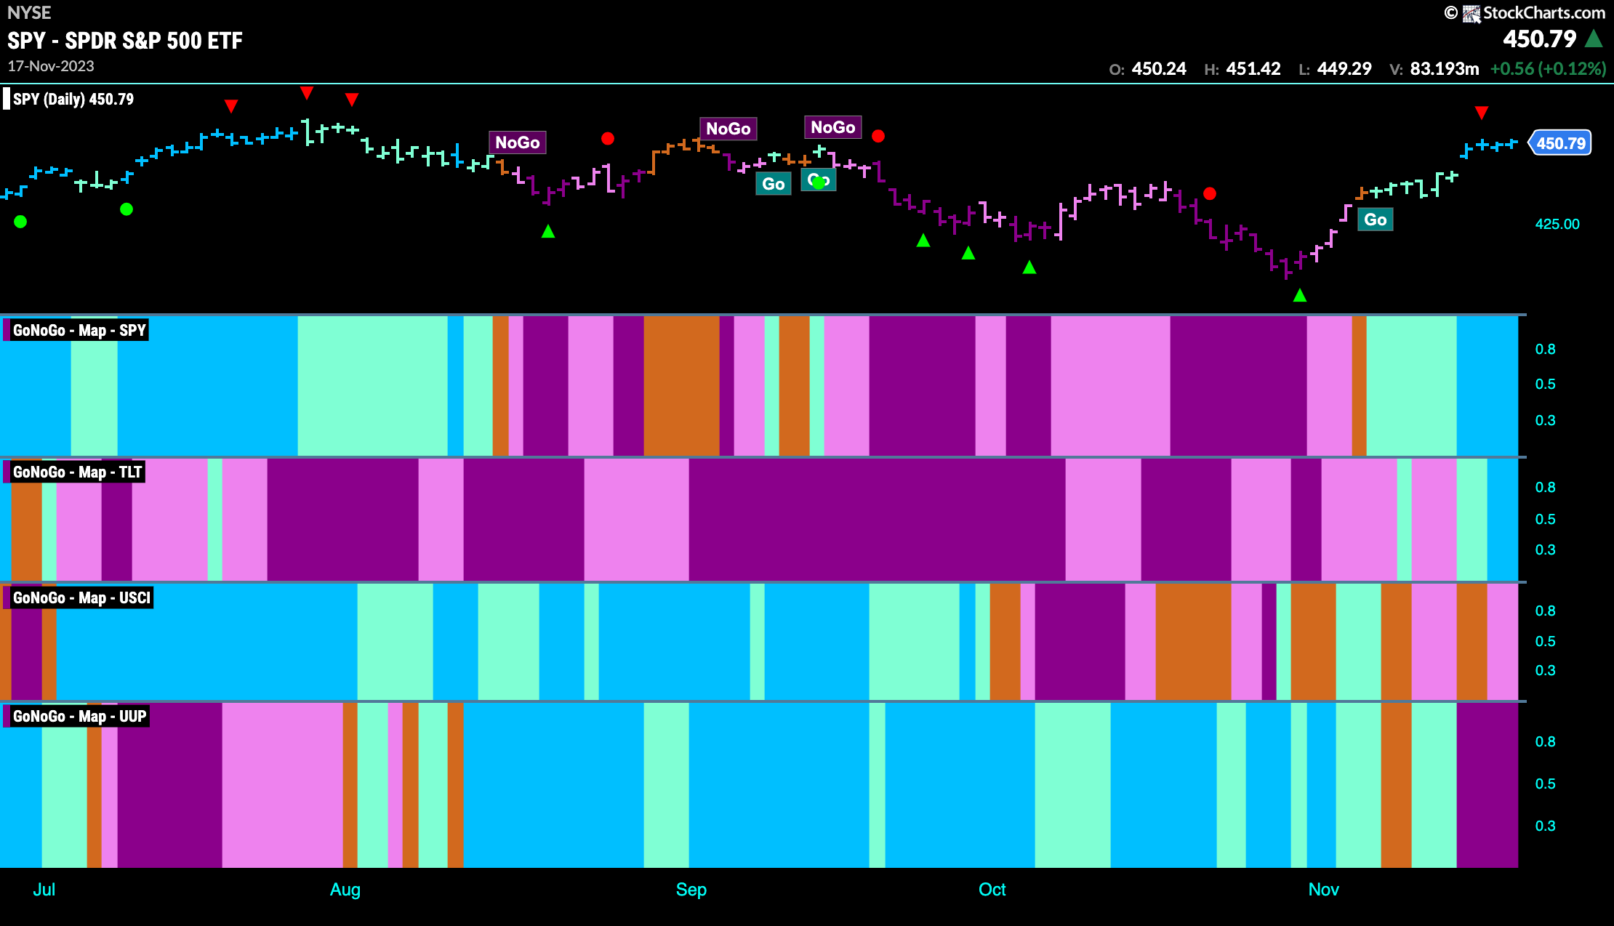Click the blue 450.79 price tag on axis
Image resolution: width=1614 pixels, height=926 pixels.
[1560, 143]
